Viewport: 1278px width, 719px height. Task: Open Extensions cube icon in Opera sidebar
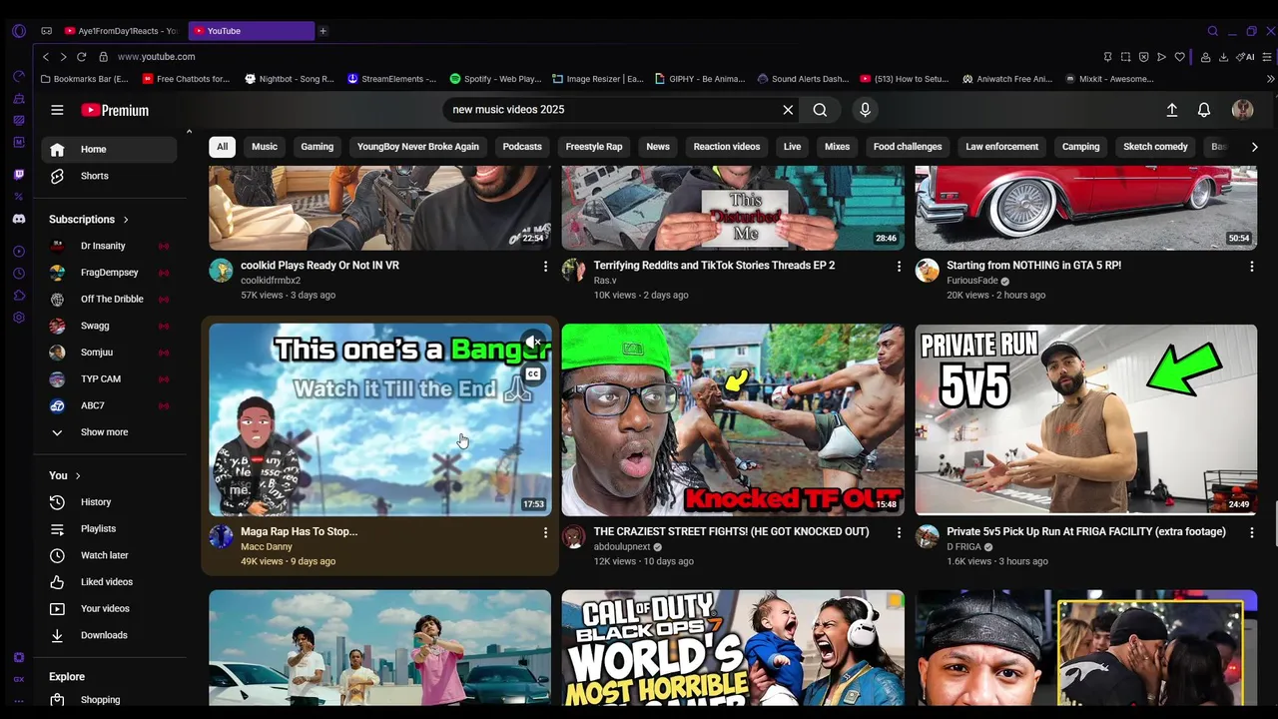point(19,295)
